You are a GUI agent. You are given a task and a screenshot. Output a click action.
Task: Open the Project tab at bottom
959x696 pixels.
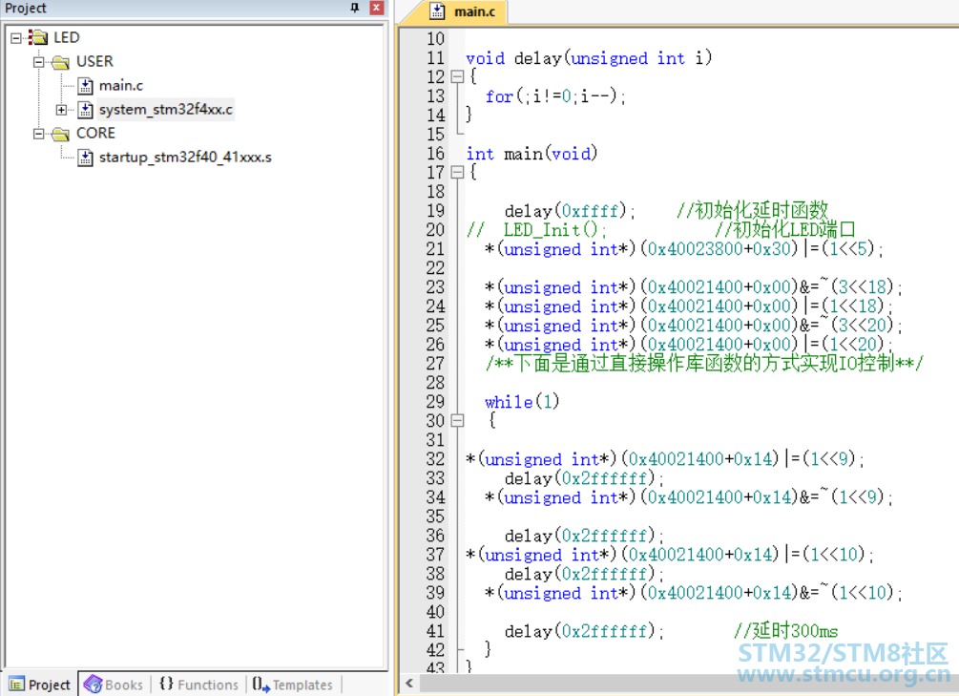[40, 685]
